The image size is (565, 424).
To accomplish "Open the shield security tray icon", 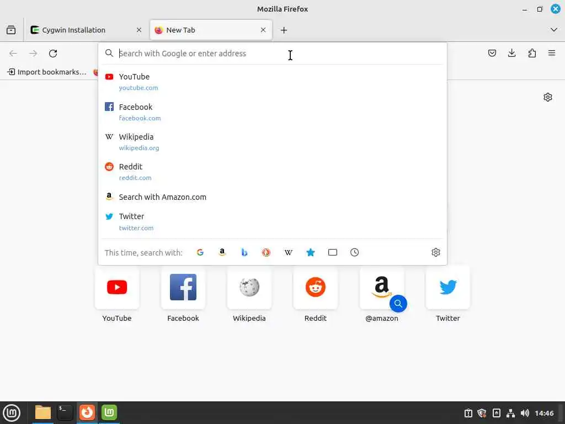I will (482, 413).
